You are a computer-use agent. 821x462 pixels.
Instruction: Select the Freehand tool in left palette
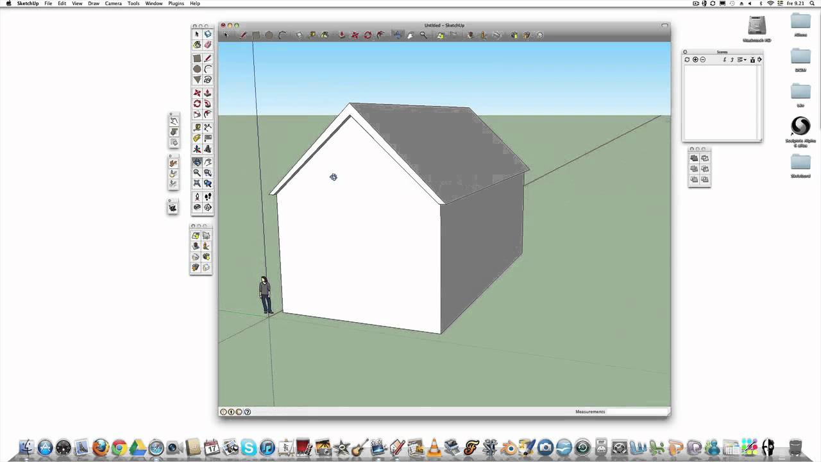pos(207,79)
